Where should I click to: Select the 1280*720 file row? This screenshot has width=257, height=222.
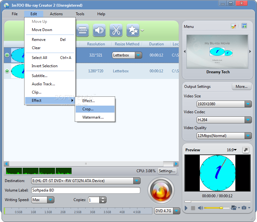[x=91, y=71]
